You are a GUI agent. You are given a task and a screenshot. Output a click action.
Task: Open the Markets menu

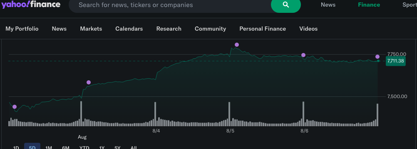[91, 29]
